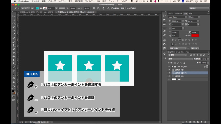Create a new layer icon
This screenshot has width=221, height=124.
(201, 122)
